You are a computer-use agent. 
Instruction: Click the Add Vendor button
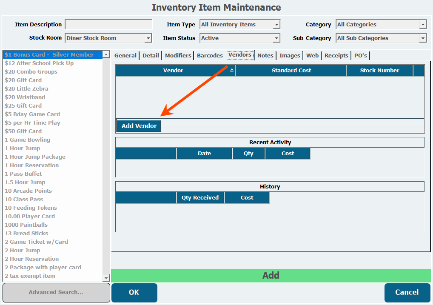[x=139, y=126]
